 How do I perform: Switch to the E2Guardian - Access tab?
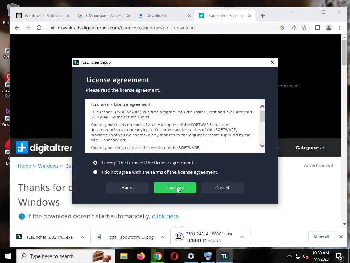click(x=104, y=16)
